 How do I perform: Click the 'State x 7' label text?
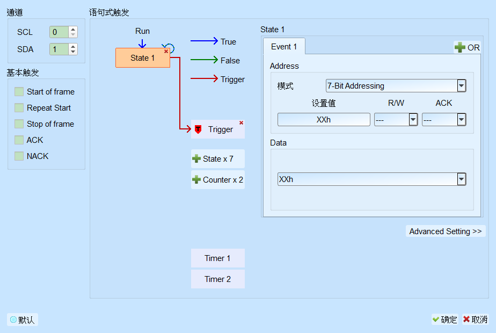point(218,159)
